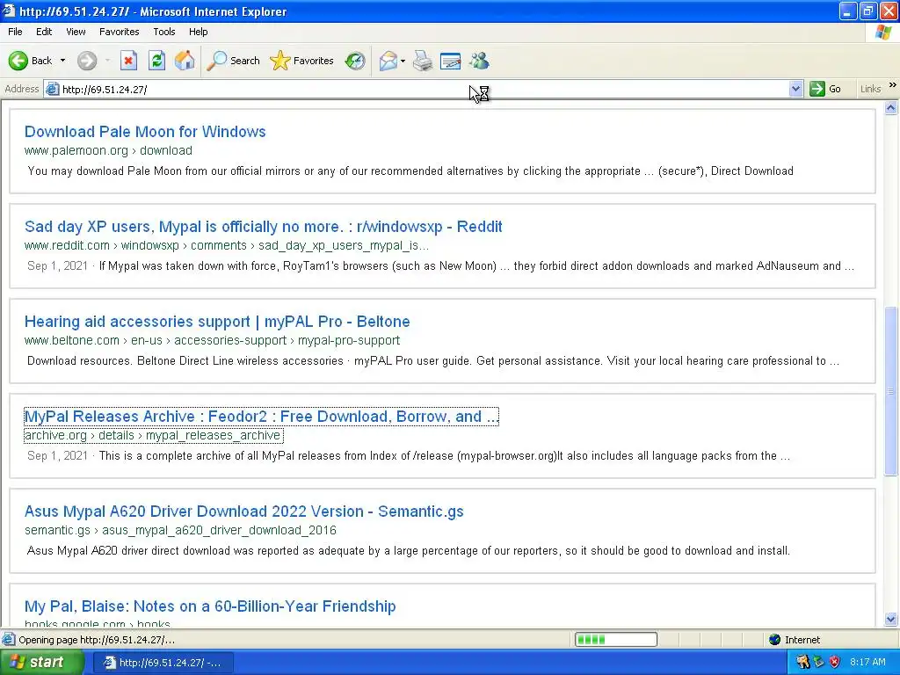
Task: Open the Back history dropdown arrow
Action: click(62, 61)
